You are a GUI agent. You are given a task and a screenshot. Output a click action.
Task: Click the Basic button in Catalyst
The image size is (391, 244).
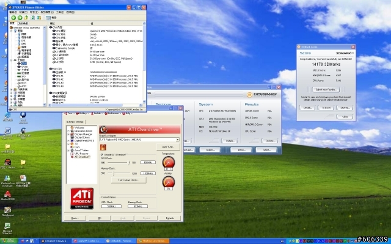(x=75, y=218)
